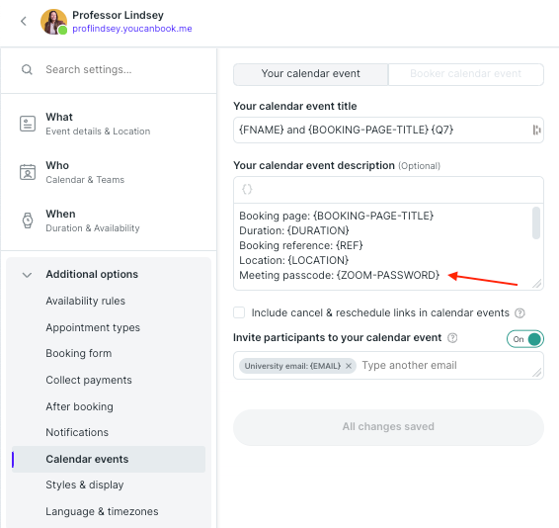Click Professor Lindsey's profile avatar

[x=54, y=22]
